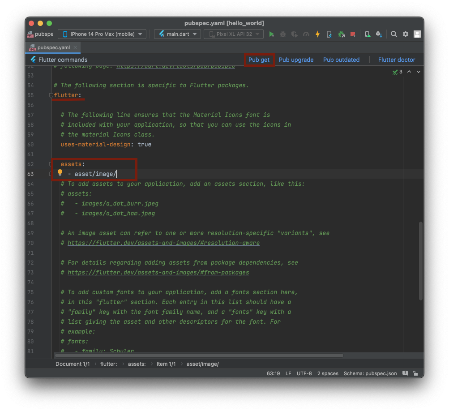Select assets: breadcrumb item
This screenshot has height=411, width=449.
(x=137, y=364)
